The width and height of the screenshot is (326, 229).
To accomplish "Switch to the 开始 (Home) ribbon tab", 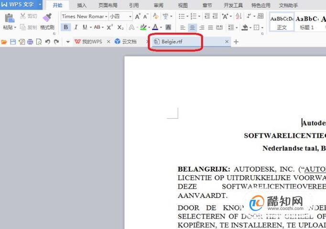I will tap(57, 5).
